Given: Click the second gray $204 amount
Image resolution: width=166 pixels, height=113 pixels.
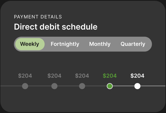Looking at the screenshot, I should coord(54,76).
